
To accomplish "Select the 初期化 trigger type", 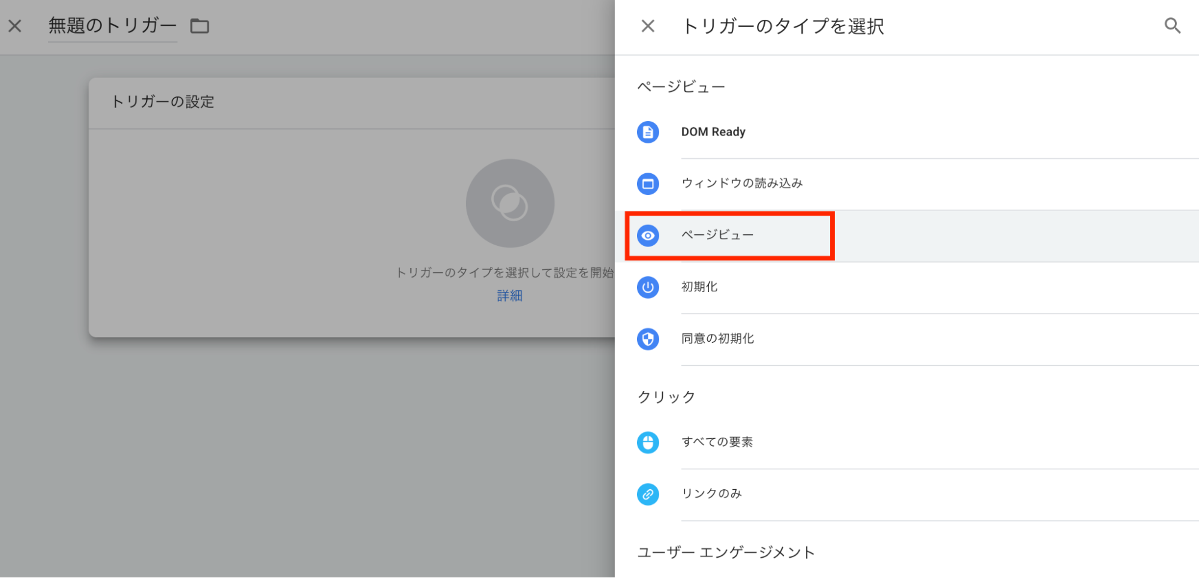I will coord(907,287).
